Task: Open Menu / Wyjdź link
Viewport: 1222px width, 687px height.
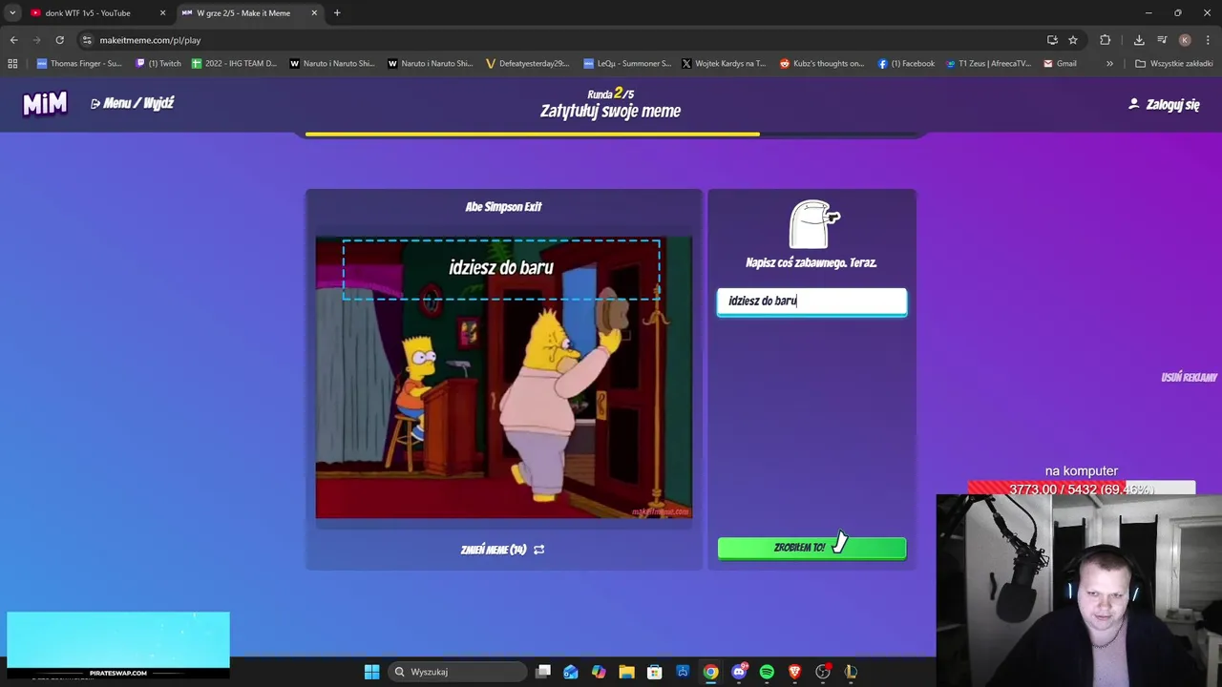Action: [132, 103]
